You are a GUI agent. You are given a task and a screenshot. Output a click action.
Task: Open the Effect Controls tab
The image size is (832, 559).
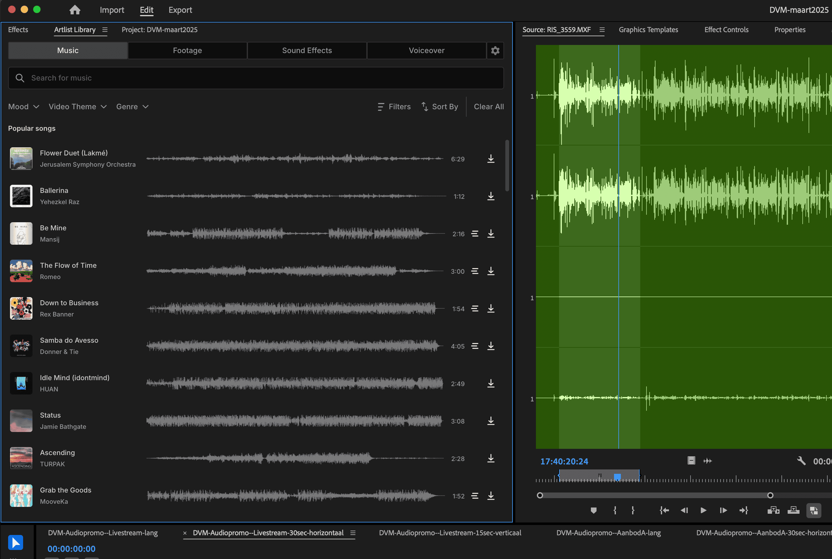pyautogui.click(x=726, y=30)
